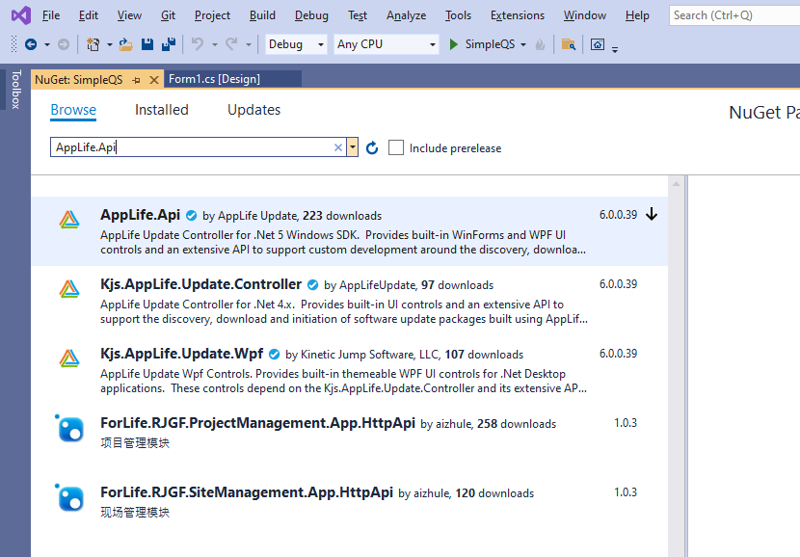Screen dimensions: 800x557
Task: Click the verified badge next to Kjs.AppLife.Update.Wpf
Action: (x=274, y=355)
